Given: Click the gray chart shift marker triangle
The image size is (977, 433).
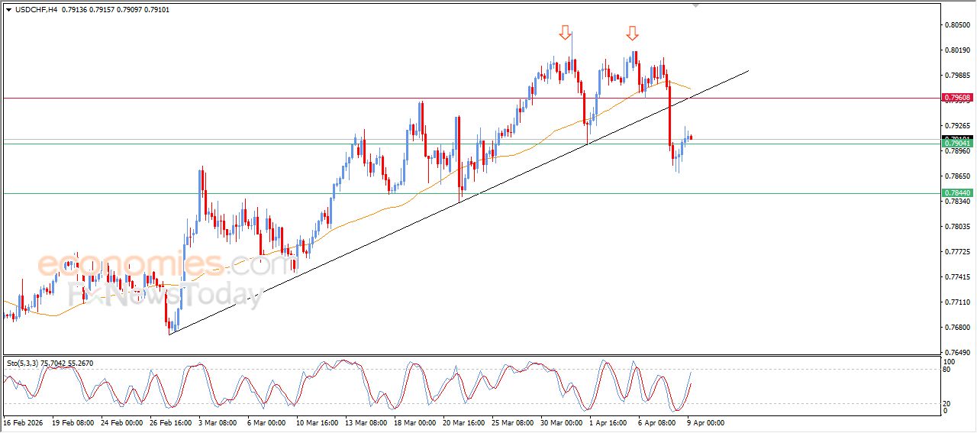Looking at the screenshot, I should coord(695,5).
